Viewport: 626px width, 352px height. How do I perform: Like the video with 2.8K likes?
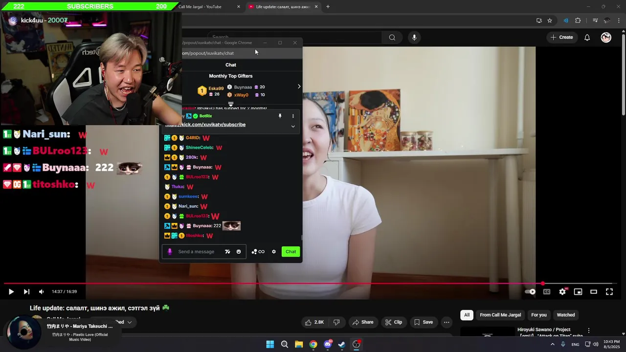pos(314,322)
